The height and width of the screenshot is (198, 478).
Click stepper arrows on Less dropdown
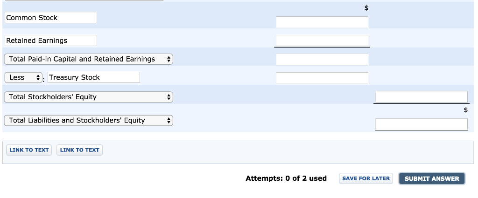pos(38,77)
